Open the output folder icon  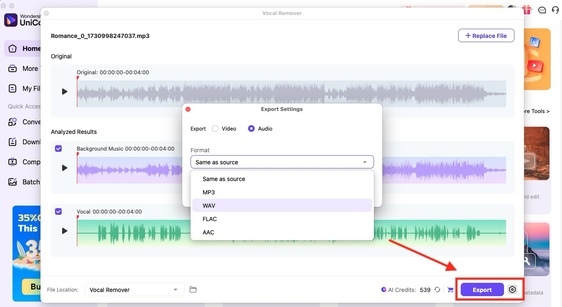193,289
